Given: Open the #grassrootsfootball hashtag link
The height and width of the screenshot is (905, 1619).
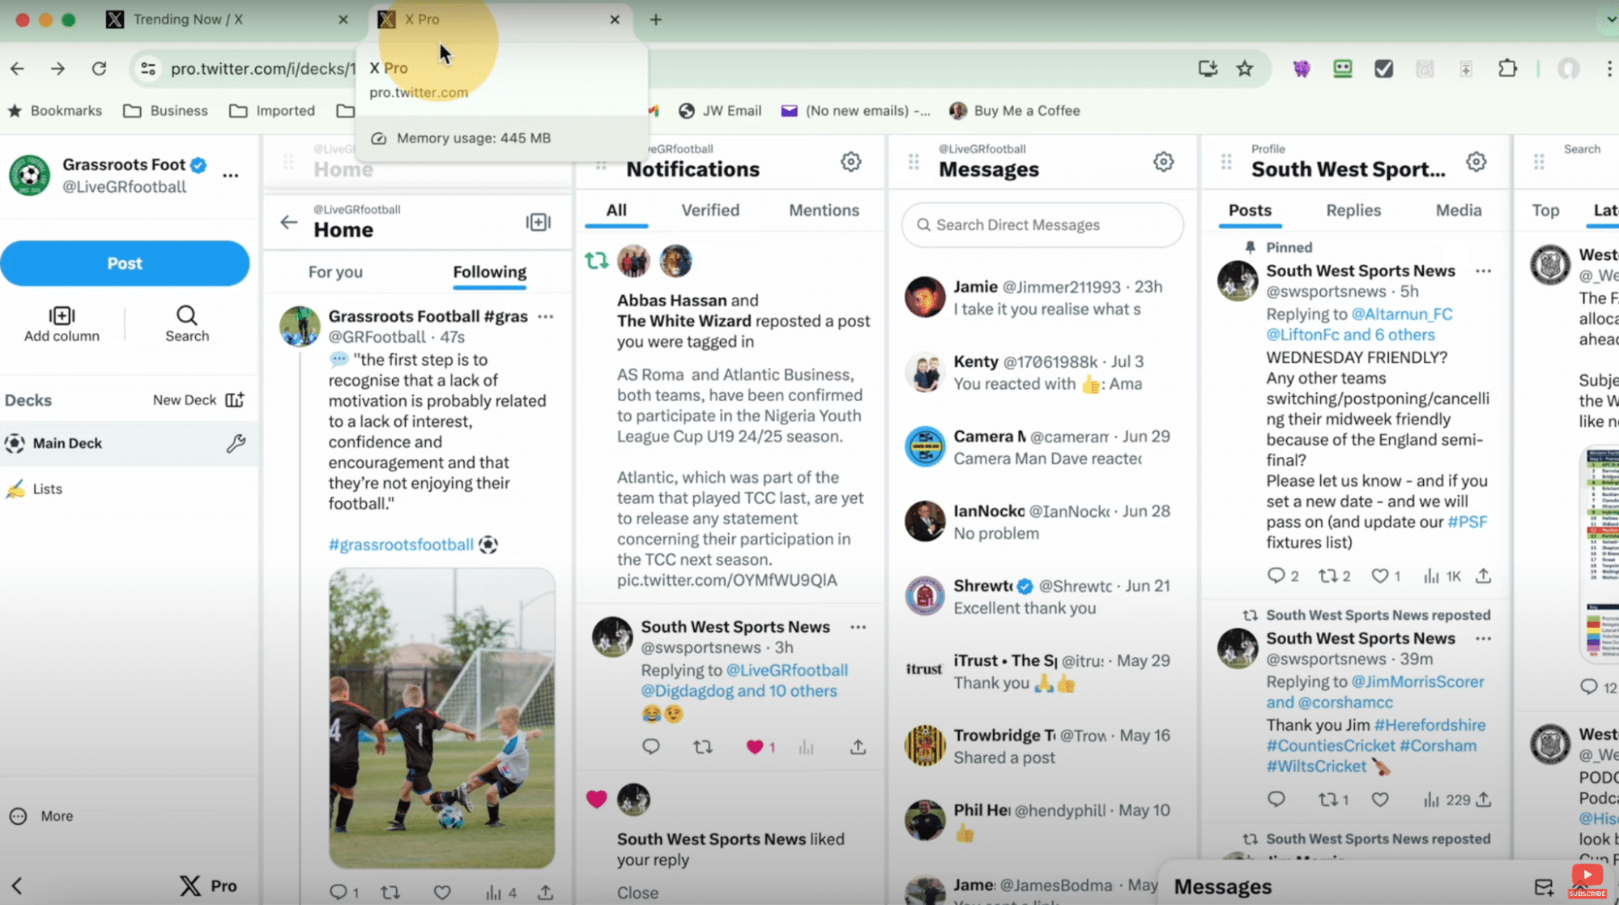Looking at the screenshot, I should coord(400,544).
